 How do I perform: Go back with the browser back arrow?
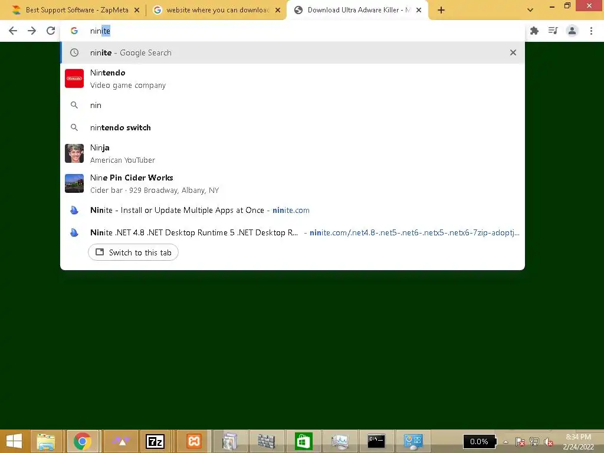click(x=13, y=31)
